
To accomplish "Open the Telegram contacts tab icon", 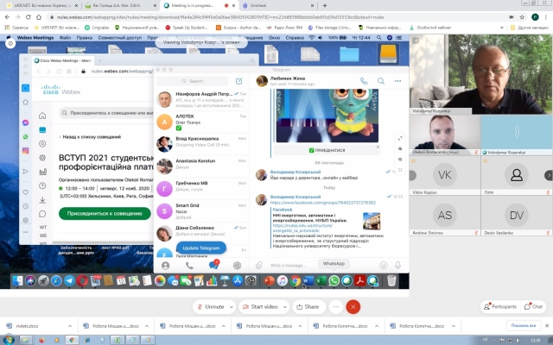I will click(x=165, y=266).
